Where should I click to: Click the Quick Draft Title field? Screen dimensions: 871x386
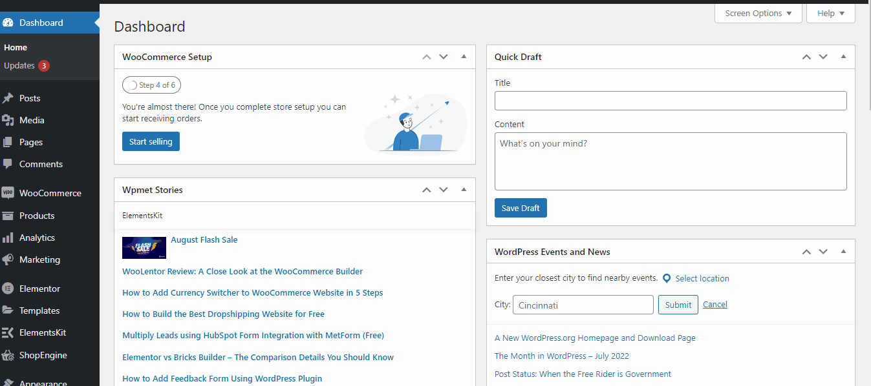click(x=671, y=101)
